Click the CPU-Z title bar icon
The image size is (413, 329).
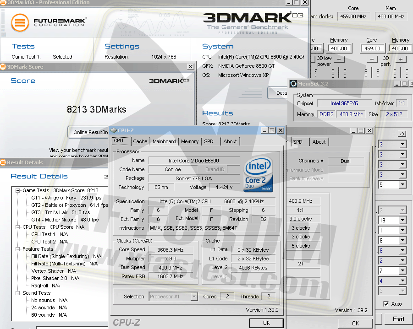click(114, 130)
